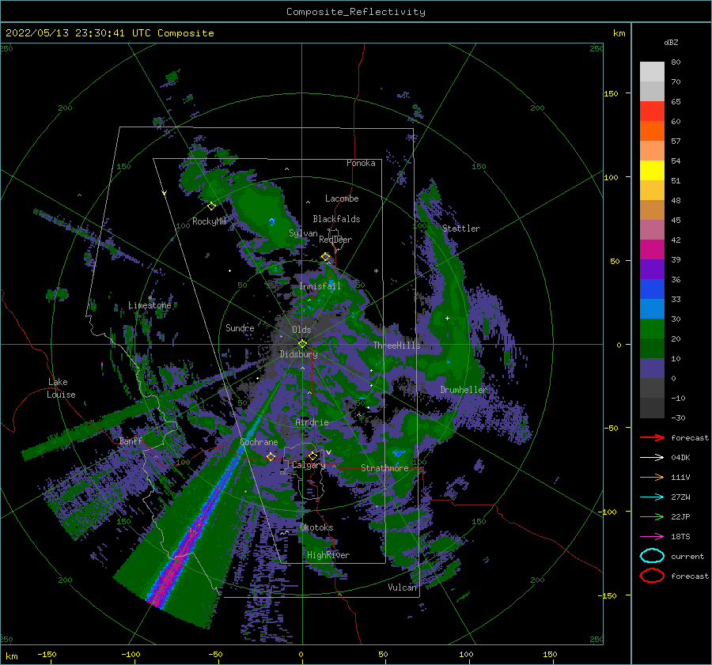Image resolution: width=712 pixels, height=665 pixels.
Task: Click the Didsbury label
Action: 298,354
